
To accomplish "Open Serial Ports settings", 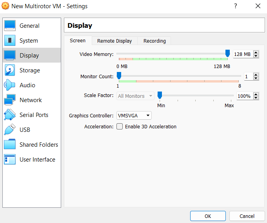I will tap(32, 115).
